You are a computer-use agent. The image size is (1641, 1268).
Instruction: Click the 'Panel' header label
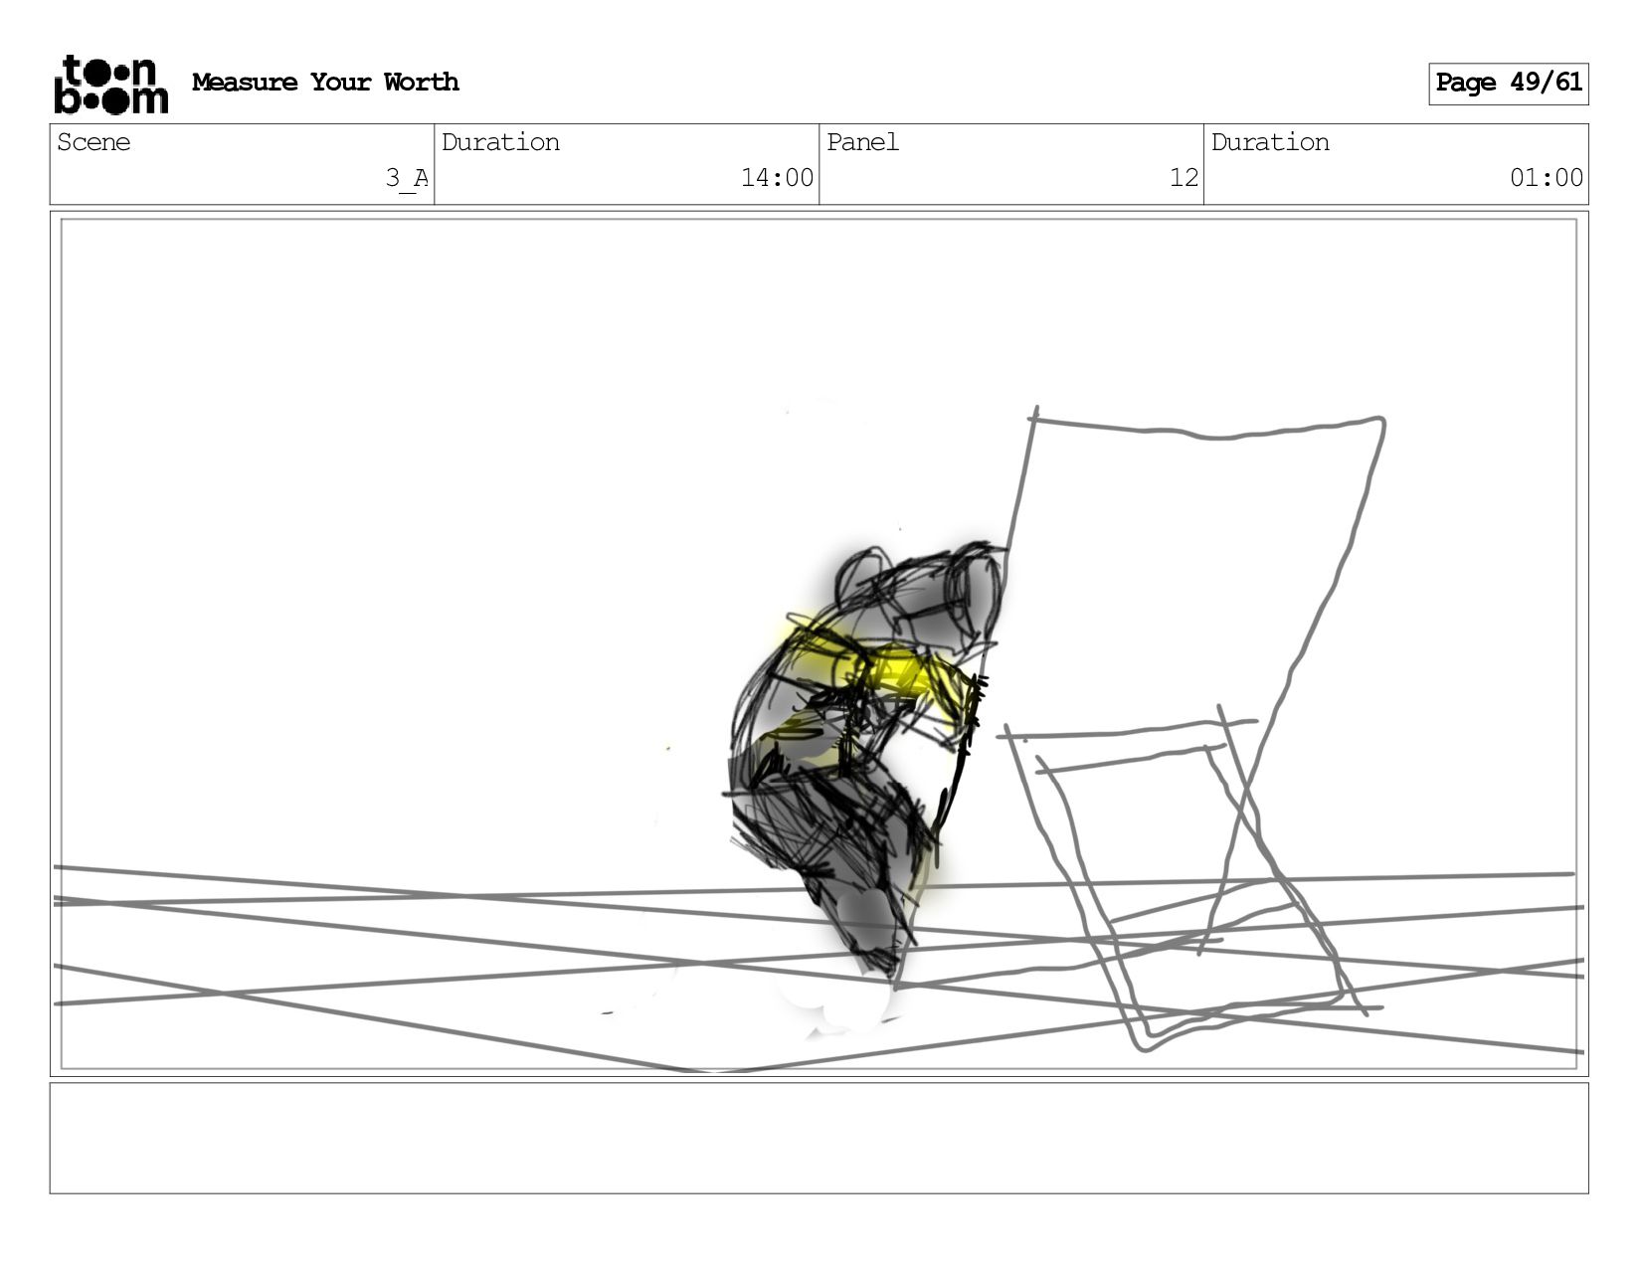pyautogui.click(x=862, y=142)
